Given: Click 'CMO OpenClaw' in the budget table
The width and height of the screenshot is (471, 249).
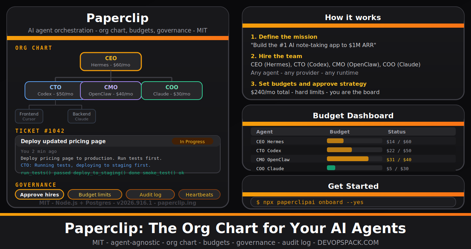Looking at the screenshot, I should 273,159.
